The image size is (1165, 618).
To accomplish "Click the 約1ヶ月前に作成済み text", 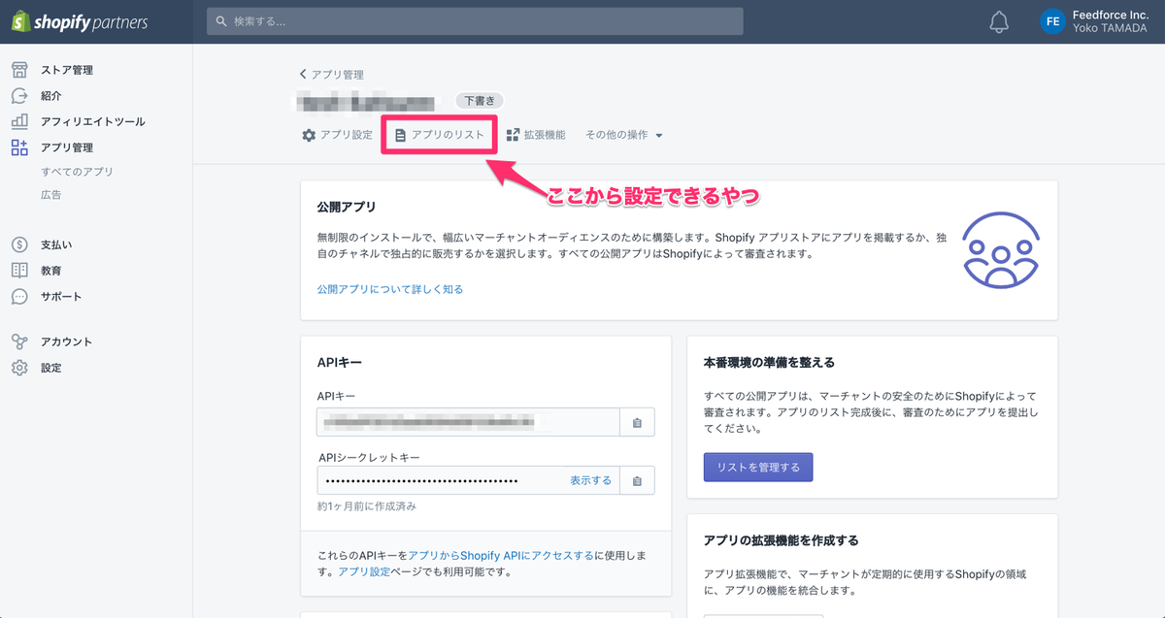I will pos(367,506).
